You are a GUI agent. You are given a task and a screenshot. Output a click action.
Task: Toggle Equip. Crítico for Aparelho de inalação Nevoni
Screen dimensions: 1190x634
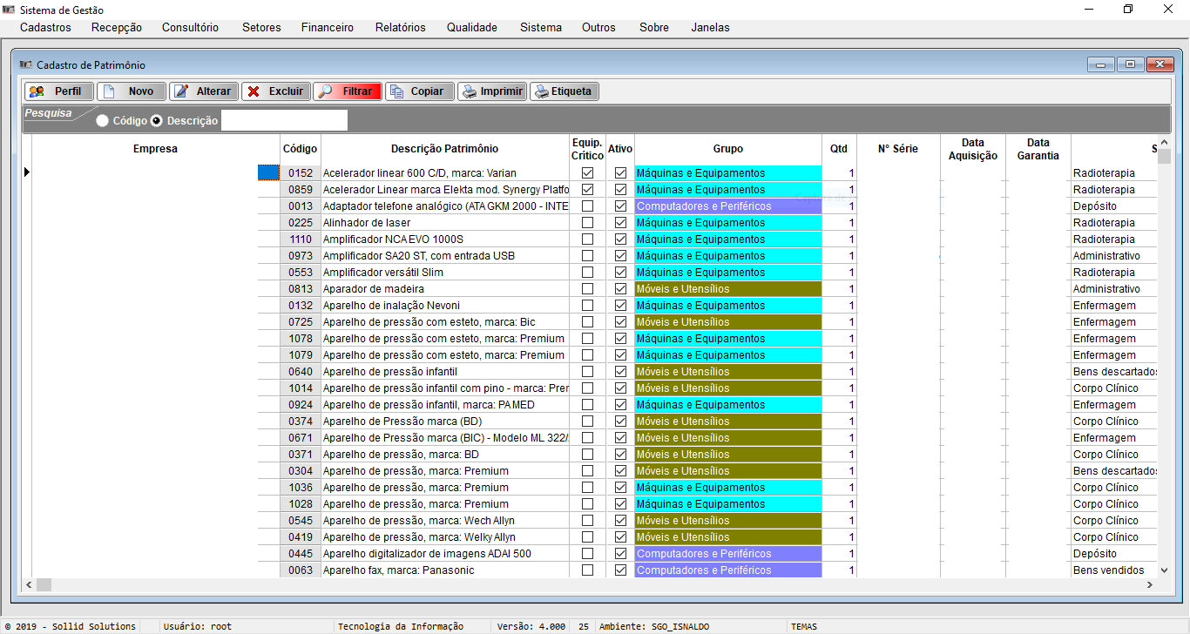[x=587, y=306]
